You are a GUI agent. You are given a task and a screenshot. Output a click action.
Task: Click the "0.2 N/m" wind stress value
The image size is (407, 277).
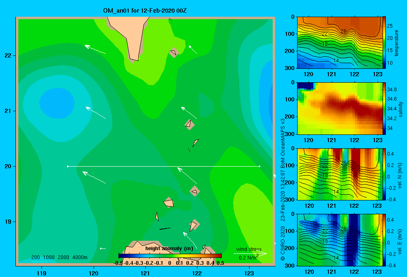247,258
